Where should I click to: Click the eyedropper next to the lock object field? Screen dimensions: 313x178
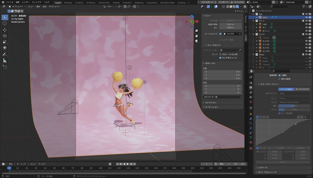pos(240,50)
